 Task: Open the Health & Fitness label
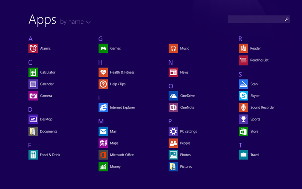(122, 72)
